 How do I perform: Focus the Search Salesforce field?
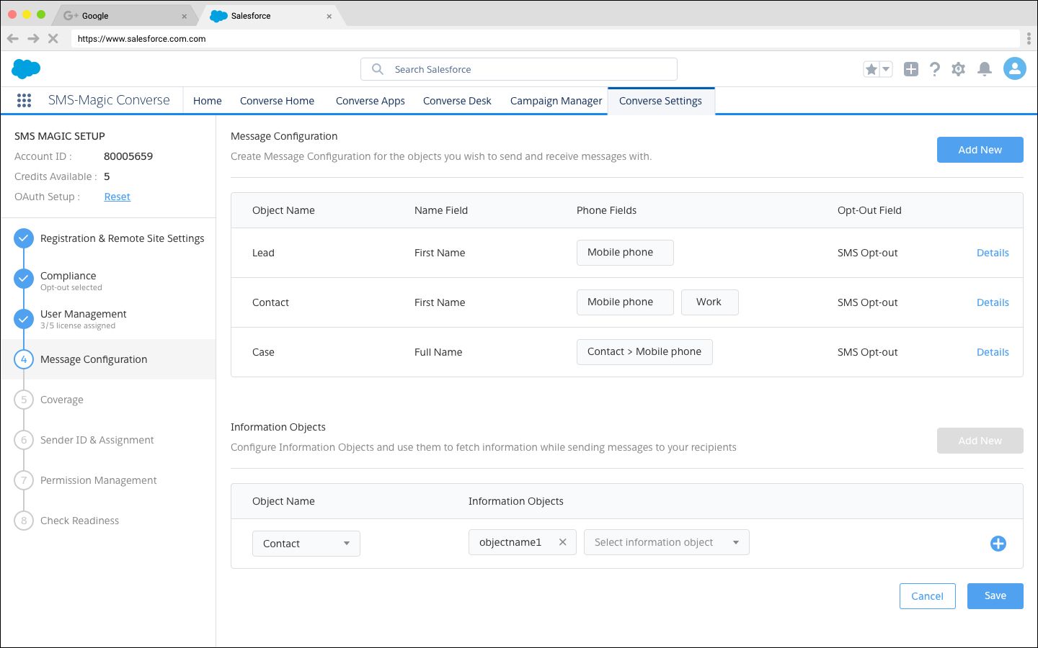coord(519,69)
